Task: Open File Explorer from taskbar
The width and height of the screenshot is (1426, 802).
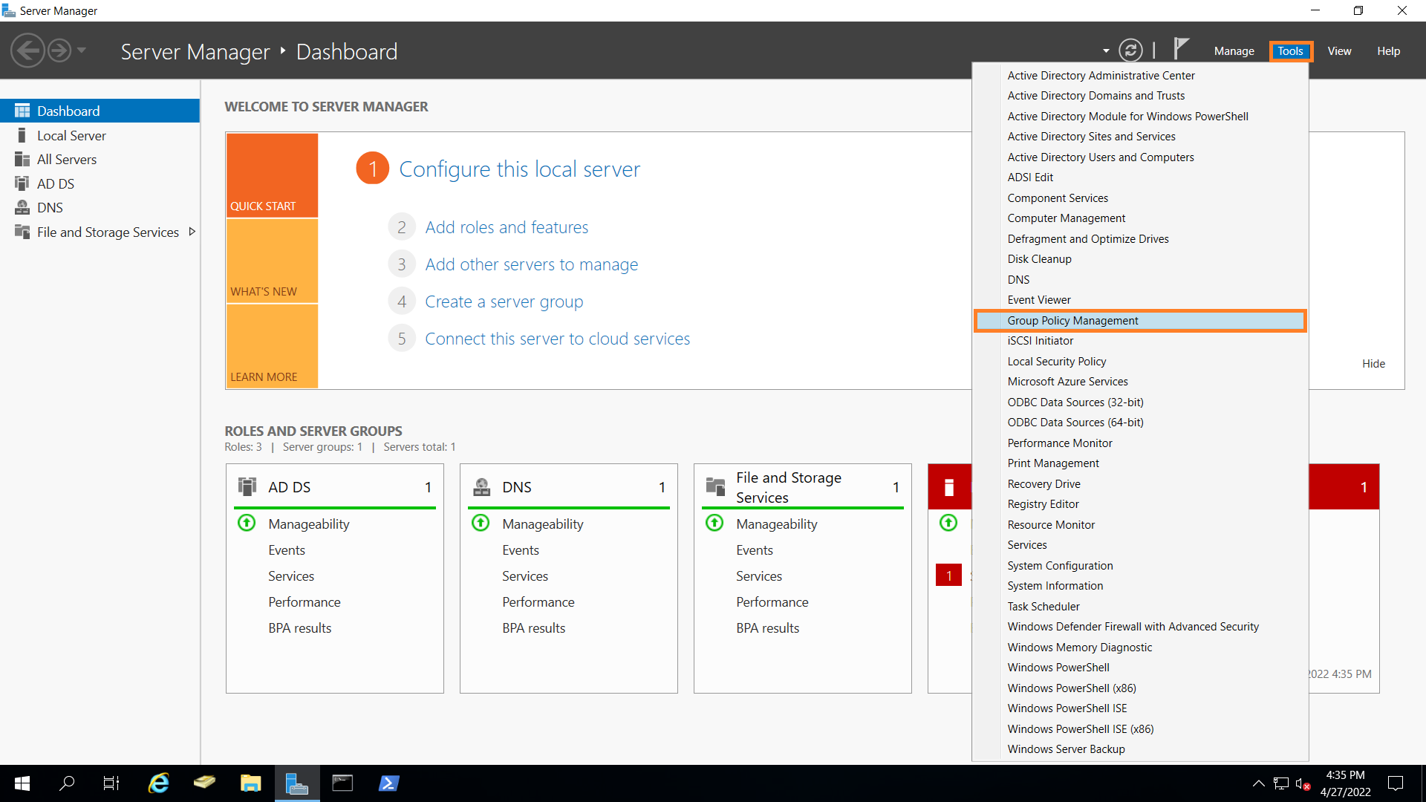Action: 251,783
